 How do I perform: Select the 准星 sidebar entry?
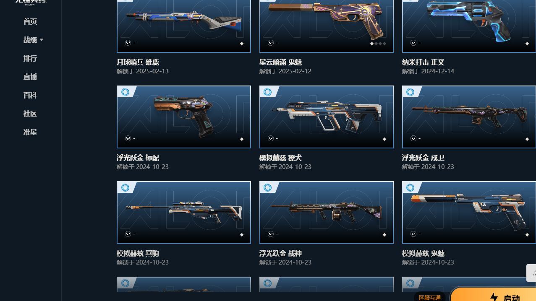point(30,132)
